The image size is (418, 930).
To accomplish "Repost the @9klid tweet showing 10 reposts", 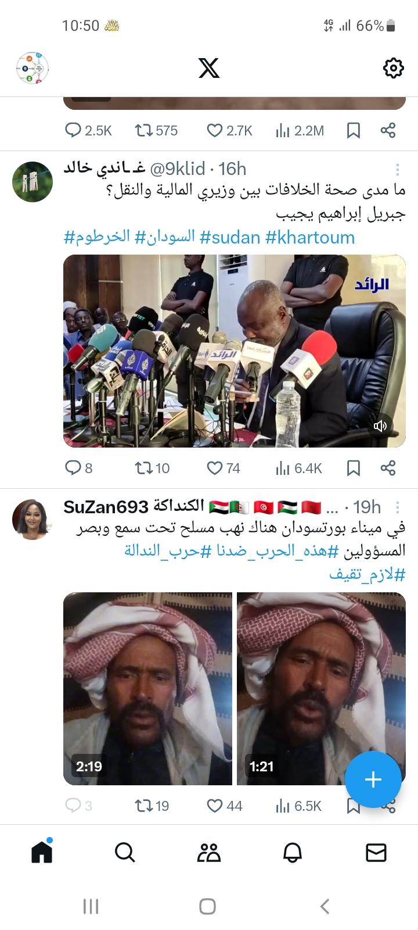I will click(152, 468).
